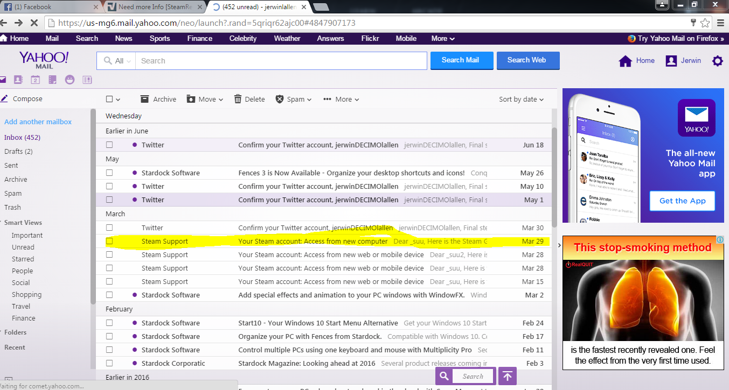Screen dimensions: 729x390
Task: Open the News Feed icon
Action: tap(87, 80)
